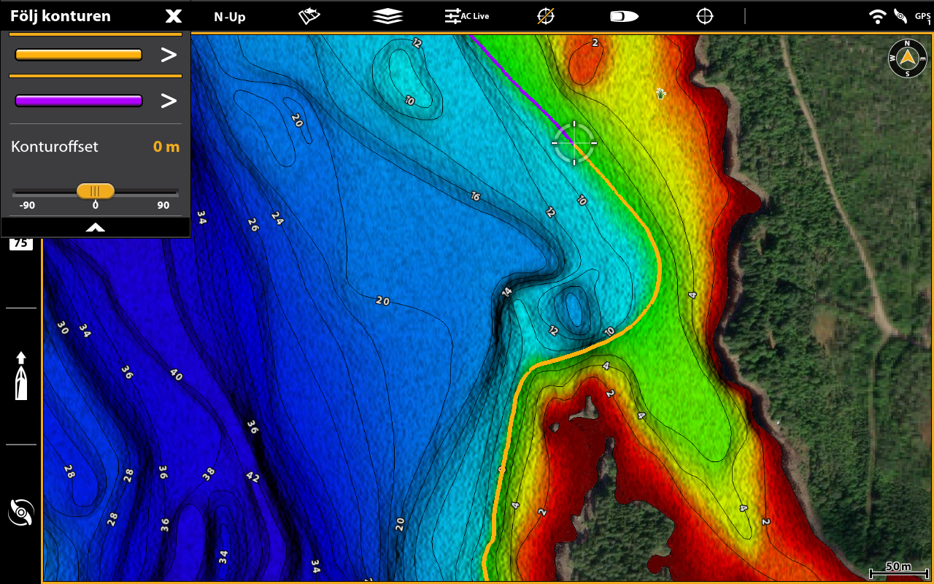This screenshot has width=934, height=584.
Task: Open AC Live settings
Action: click(x=467, y=16)
